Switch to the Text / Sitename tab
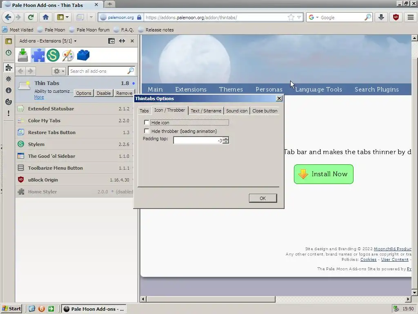418x314 pixels. click(x=206, y=111)
